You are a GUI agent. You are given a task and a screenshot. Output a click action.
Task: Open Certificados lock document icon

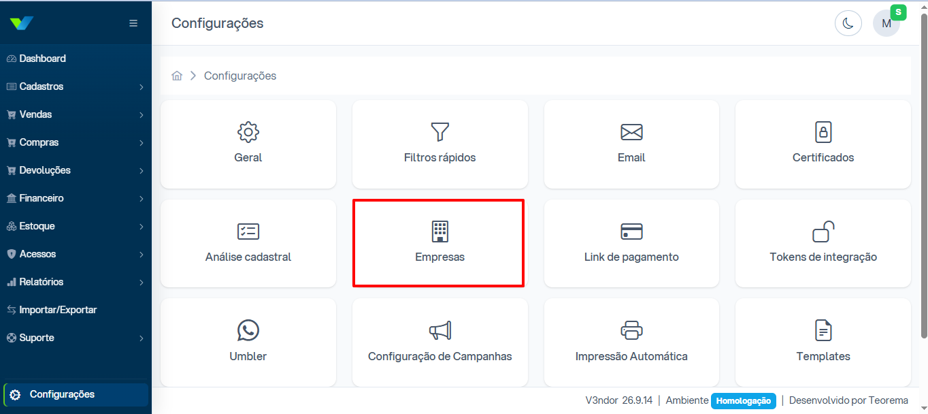coord(823,132)
